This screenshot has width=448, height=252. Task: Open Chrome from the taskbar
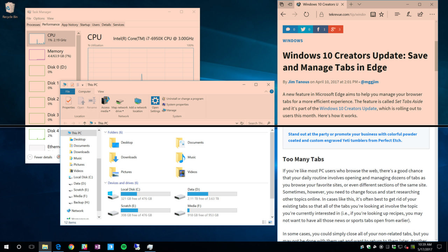(x=71, y=247)
